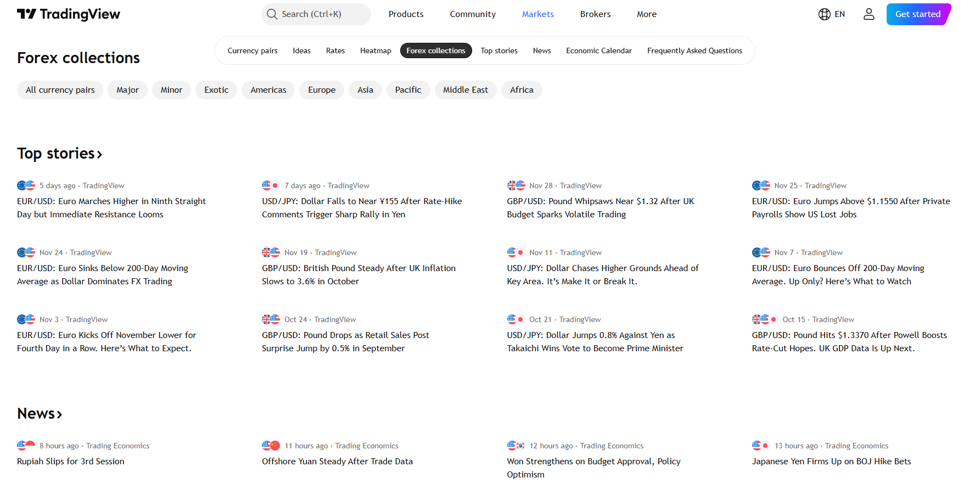The height and width of the screenshot is (495, 975).
Task: Open the More navigation menu
Action: pyautogui.click(x=646, y=14)
